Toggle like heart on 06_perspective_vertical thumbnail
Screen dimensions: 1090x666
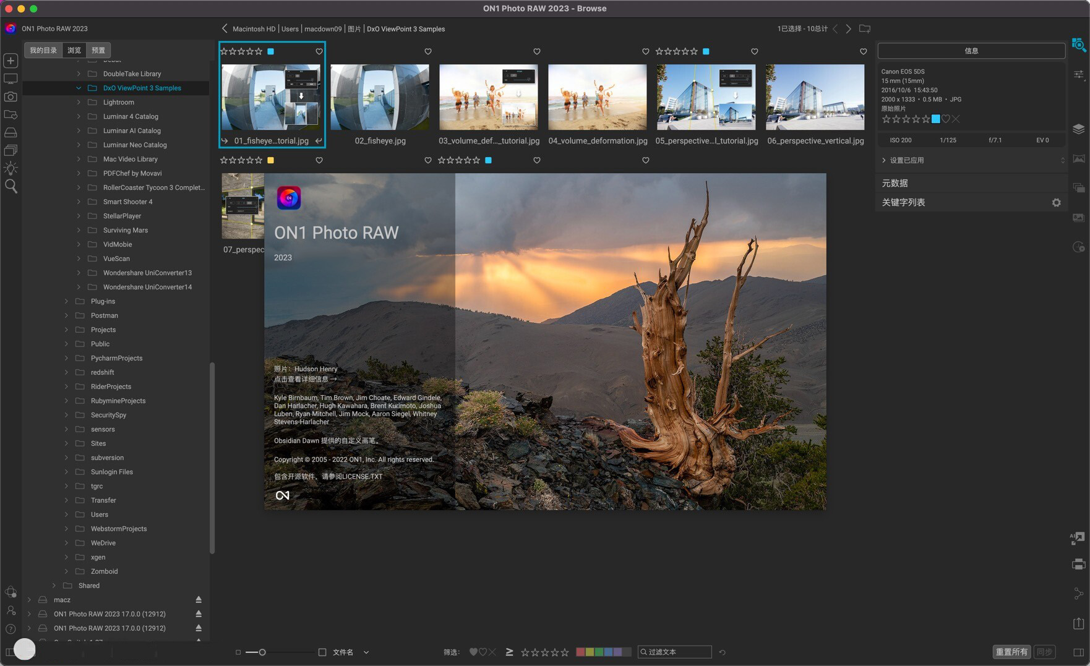864,51
